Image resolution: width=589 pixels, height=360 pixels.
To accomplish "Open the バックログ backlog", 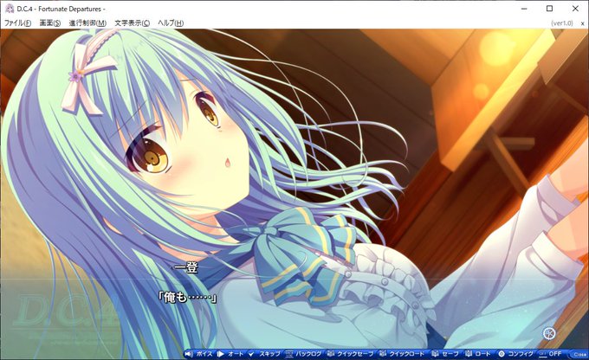I will click(303, 354).
